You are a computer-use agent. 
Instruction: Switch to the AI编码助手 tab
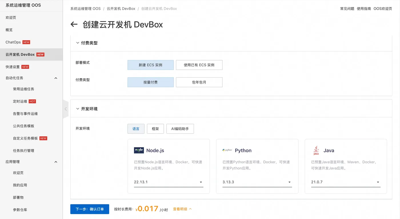tap(180, 129)
